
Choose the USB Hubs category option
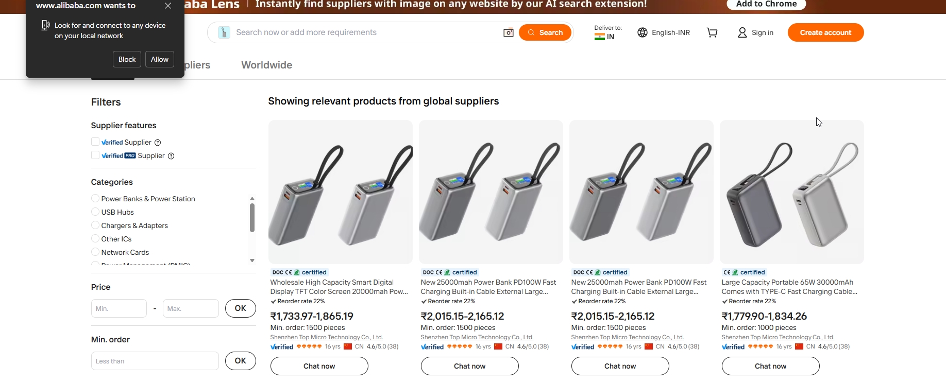coord(95,212)
